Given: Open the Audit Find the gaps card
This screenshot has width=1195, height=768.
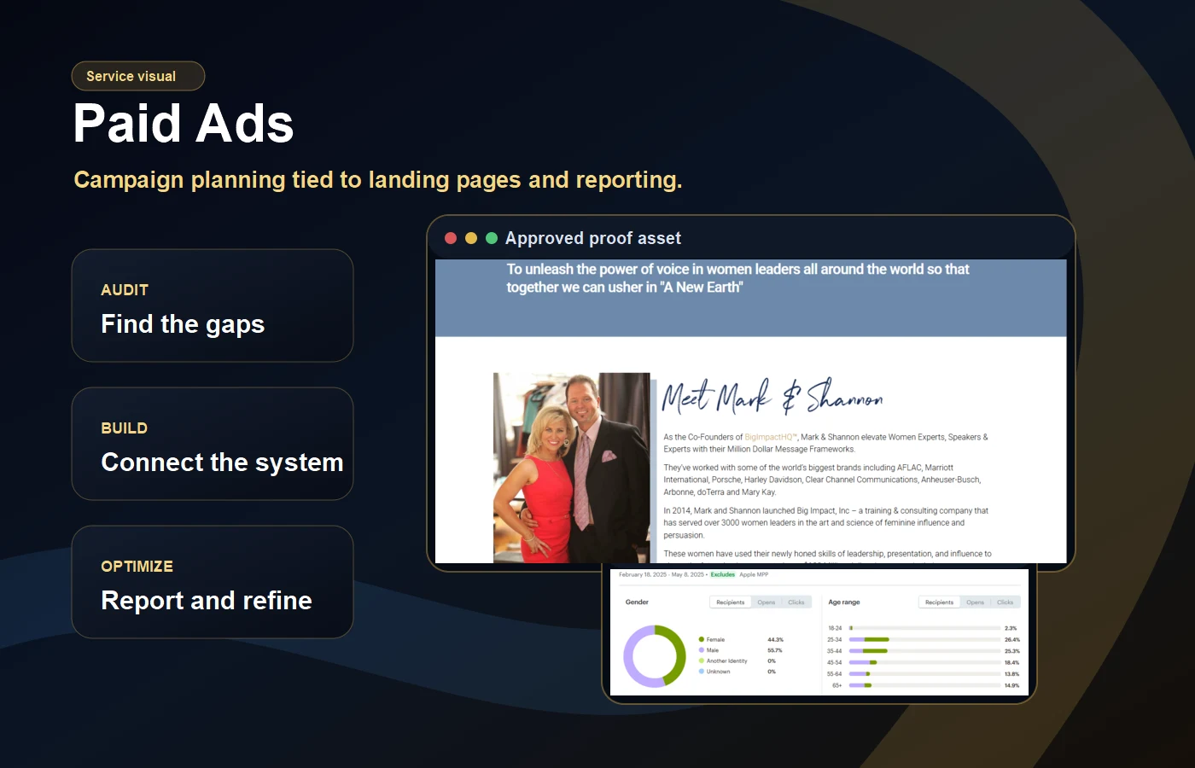Looking at the screenshot, I should [x=213, y=305].
